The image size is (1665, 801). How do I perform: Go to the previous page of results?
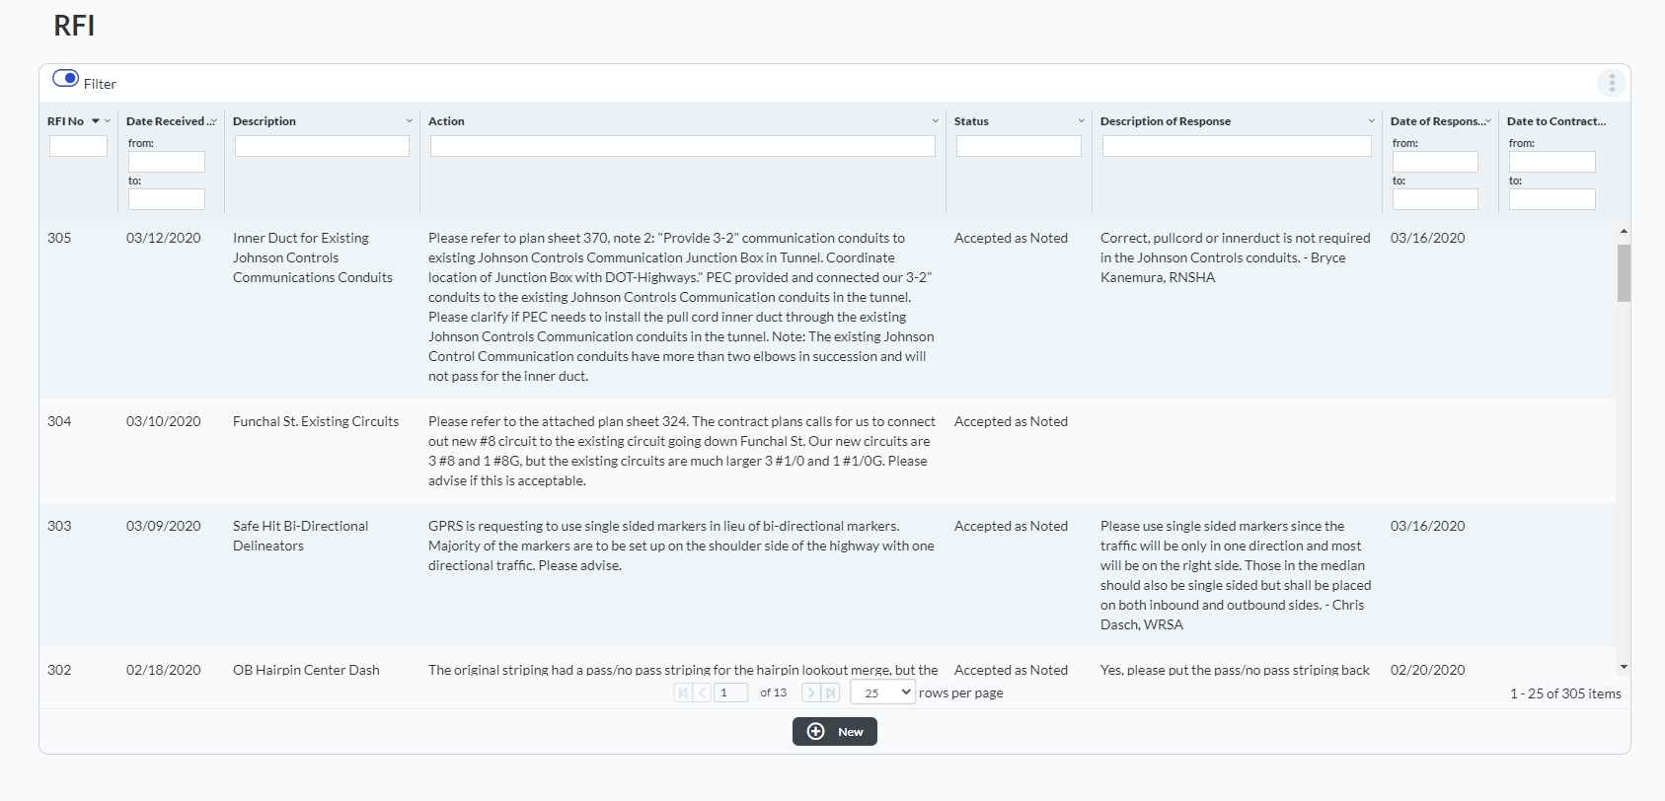click(x=703, y=692)
